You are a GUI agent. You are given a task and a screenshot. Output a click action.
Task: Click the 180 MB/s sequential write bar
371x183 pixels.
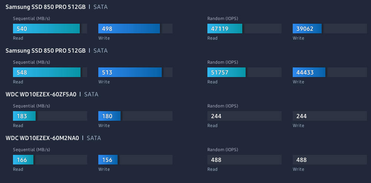tap(109, 116)
